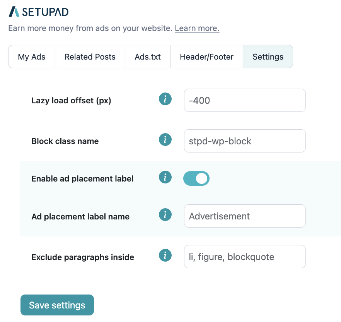Click the Setupad logo
This screenshot has width=341, height=322.
tap(38, 12)
